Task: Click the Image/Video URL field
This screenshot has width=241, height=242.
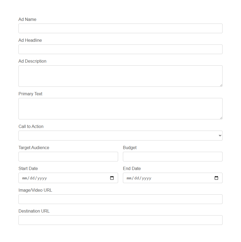Action: (x=120, y=199)
